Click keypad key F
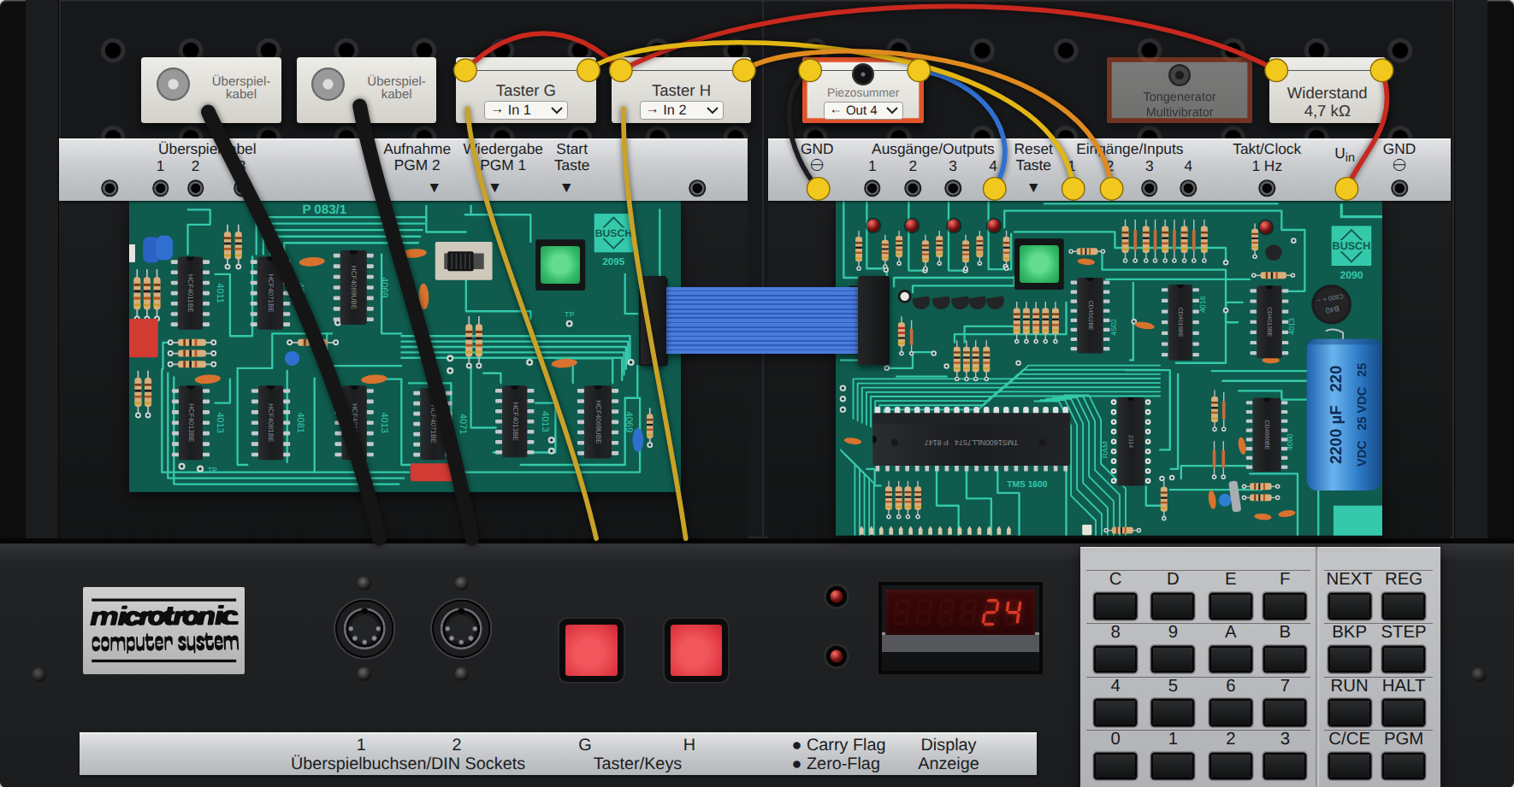1514x787 pixels. pos(1285,607)
